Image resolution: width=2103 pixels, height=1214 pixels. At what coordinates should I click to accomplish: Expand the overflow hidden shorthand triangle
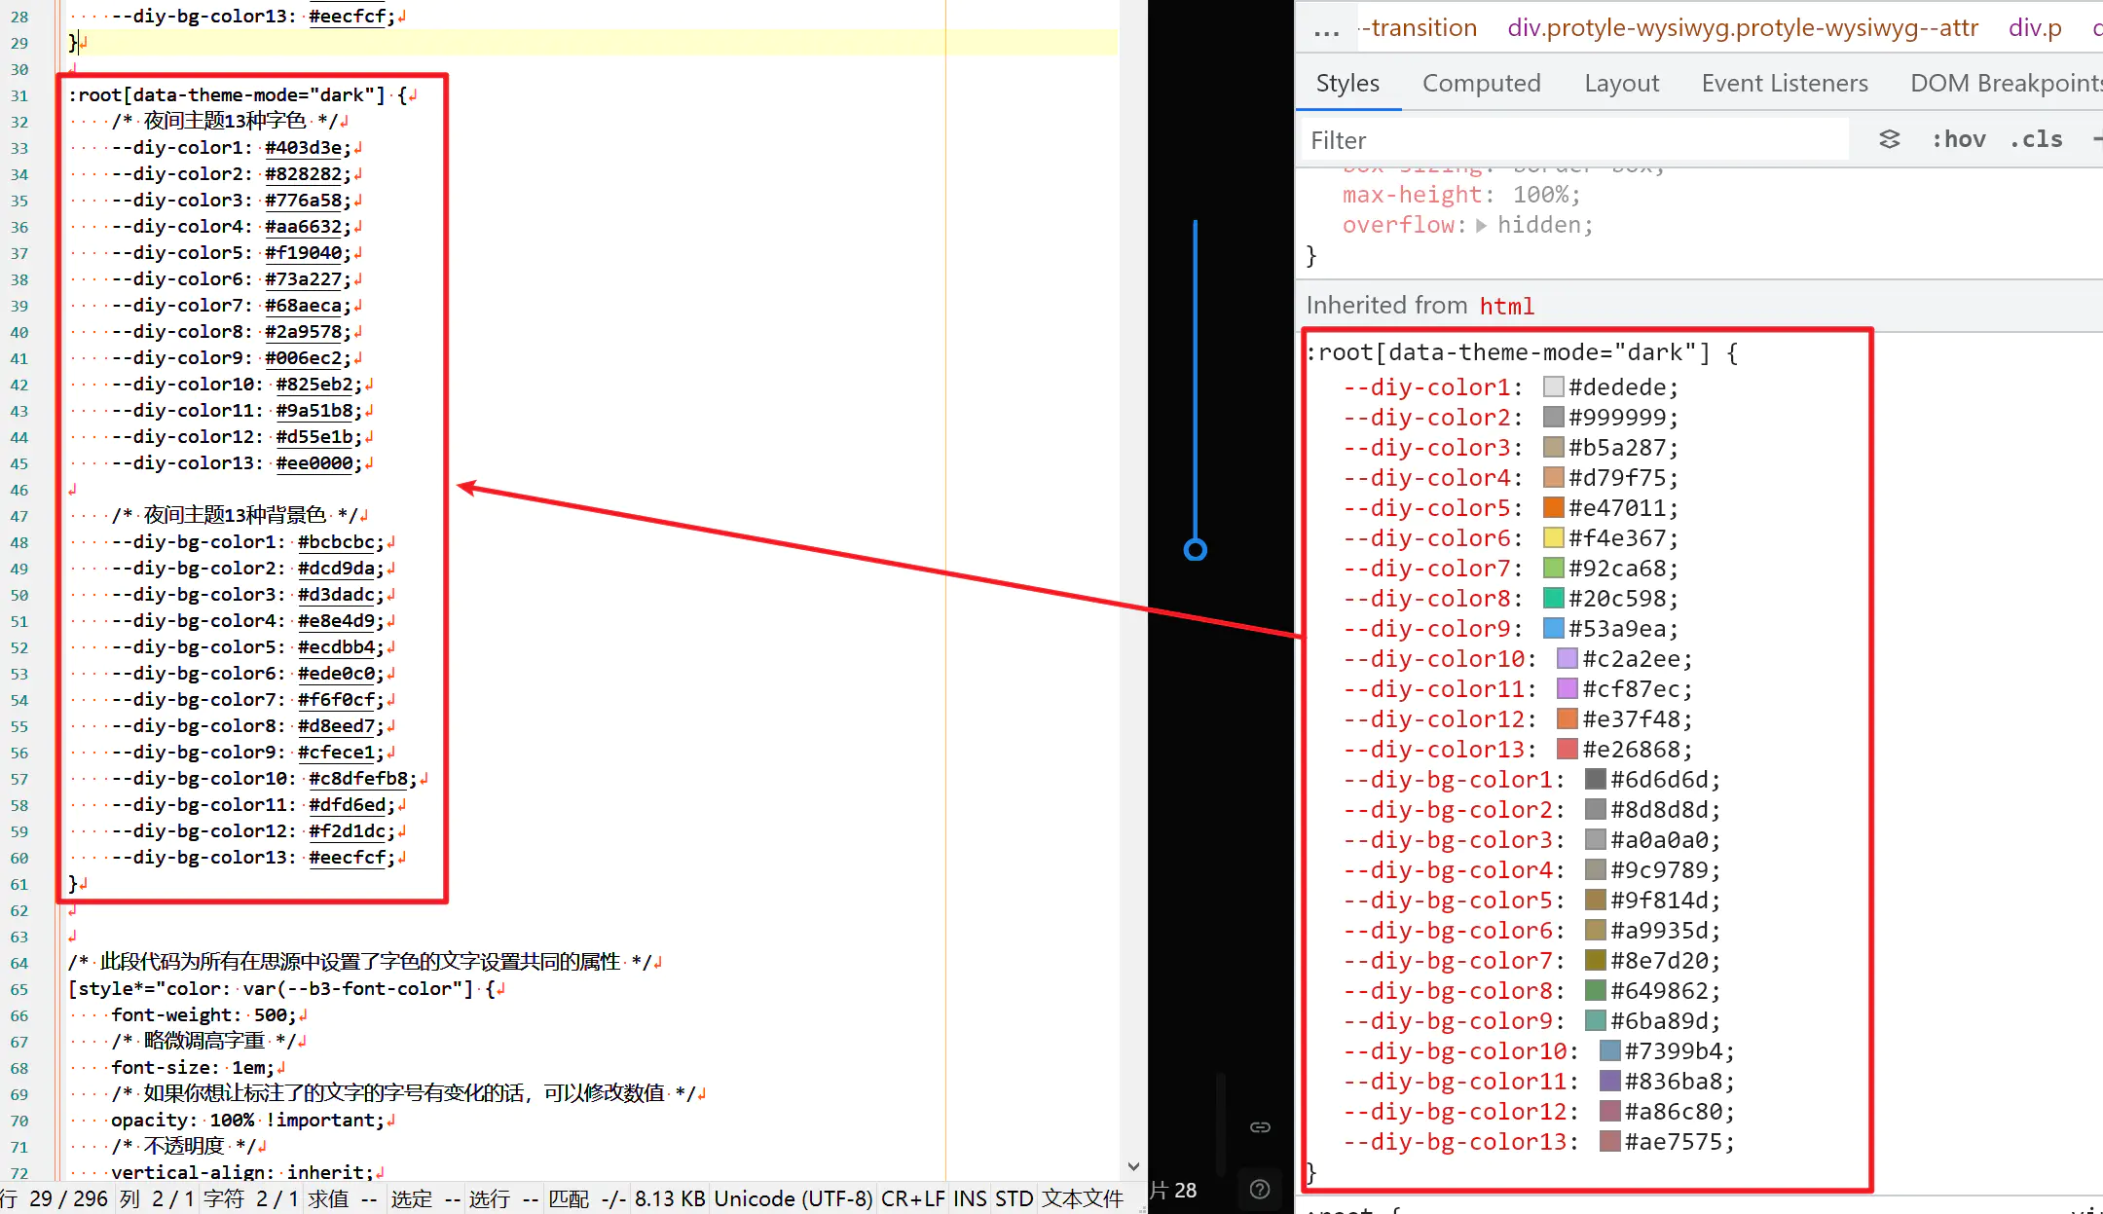tap(1481, 225)
